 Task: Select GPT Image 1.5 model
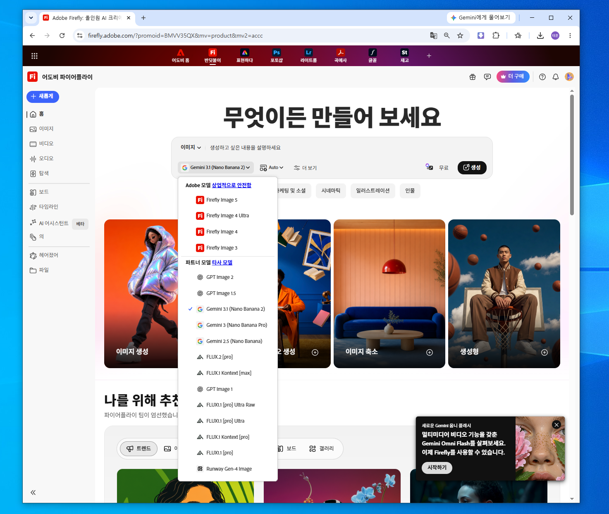coord(228,293)
